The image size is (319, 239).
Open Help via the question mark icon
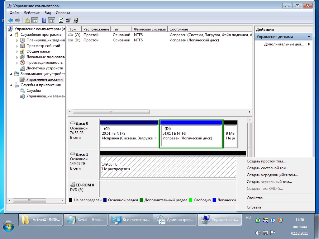[44, 21]
